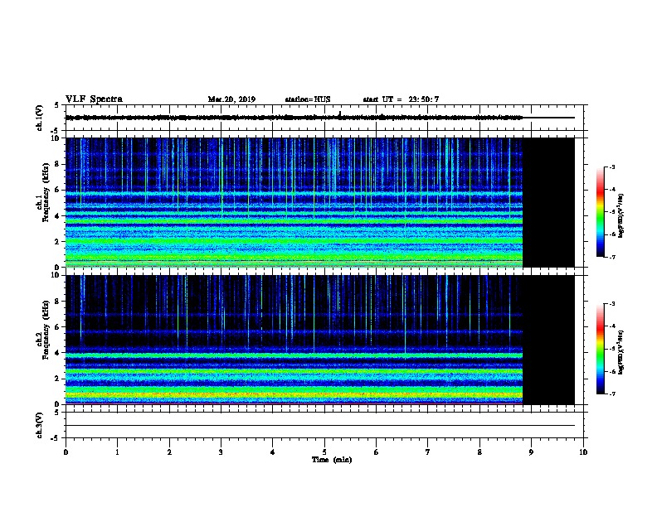Select the ch.2 "Frequency (kHz)" axis label
Viewport: 657px width, 507px height.
click(x=46, y=330)
